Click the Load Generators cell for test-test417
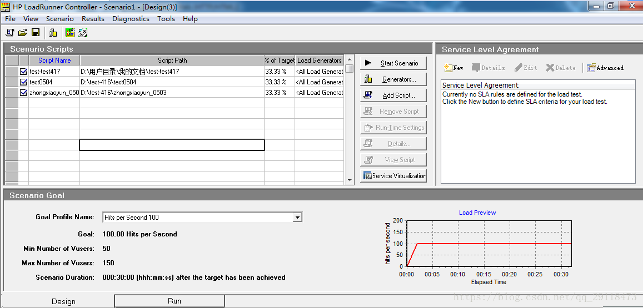Viewport: 643px width, 308px height. (x=320, y=71)
